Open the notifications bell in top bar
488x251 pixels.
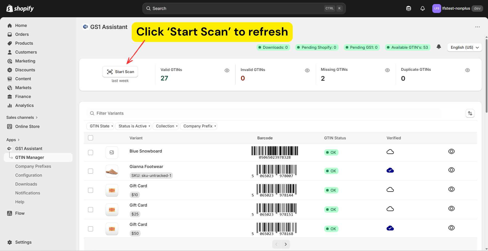coord(422,8)
